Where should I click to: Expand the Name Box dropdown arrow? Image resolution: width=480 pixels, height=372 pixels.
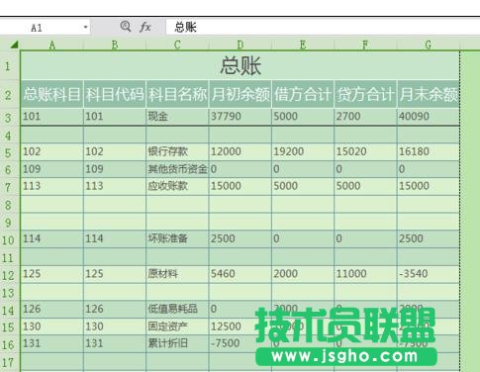[85, 27]
